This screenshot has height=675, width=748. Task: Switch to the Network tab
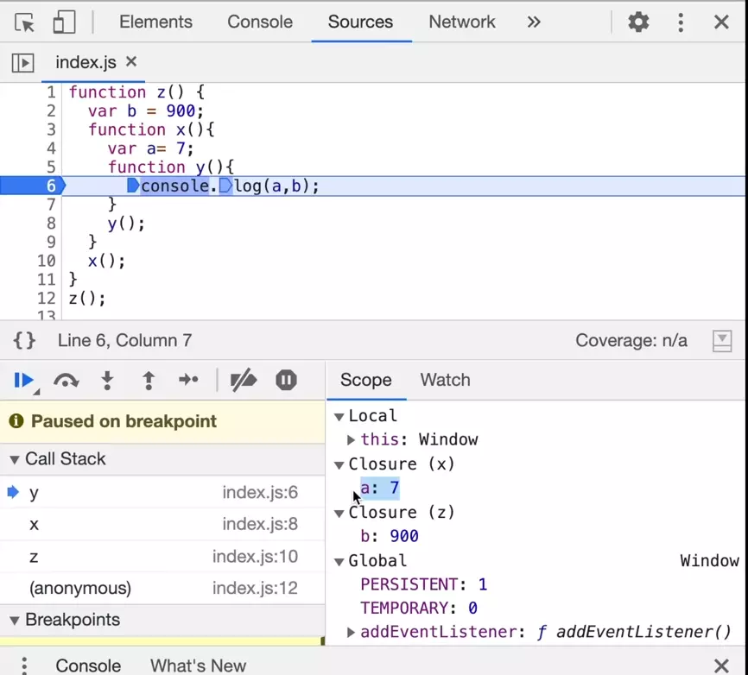point(462,22)
